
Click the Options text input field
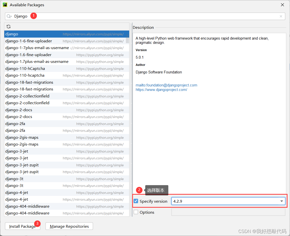pos(228,212)
